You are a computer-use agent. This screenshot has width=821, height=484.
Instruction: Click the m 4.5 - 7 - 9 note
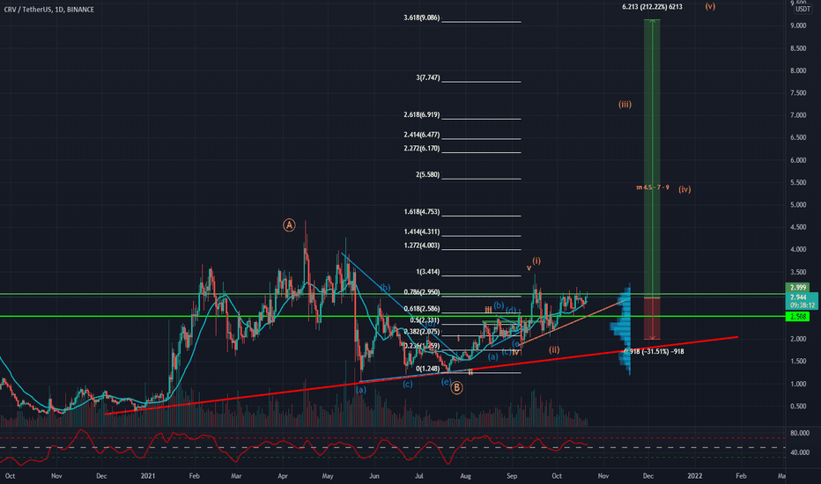(x=653, y=187)
